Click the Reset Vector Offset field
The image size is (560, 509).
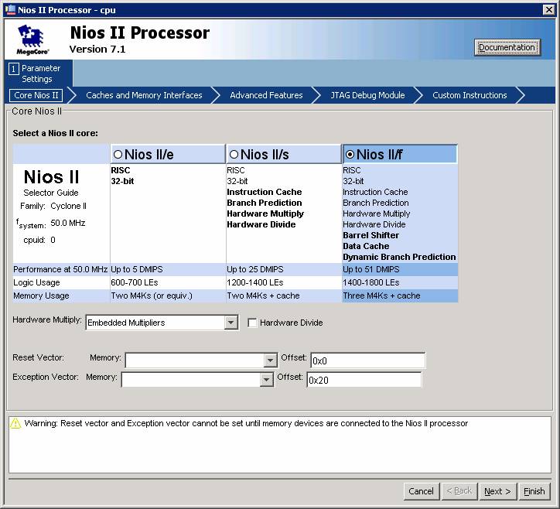367,360
